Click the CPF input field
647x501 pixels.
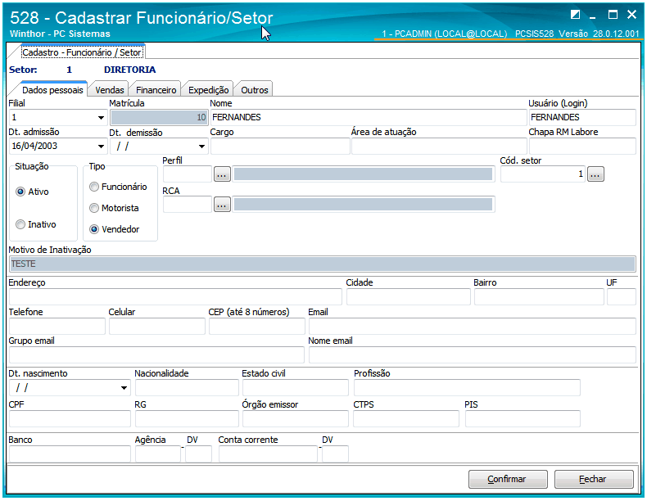pos(70,419)
